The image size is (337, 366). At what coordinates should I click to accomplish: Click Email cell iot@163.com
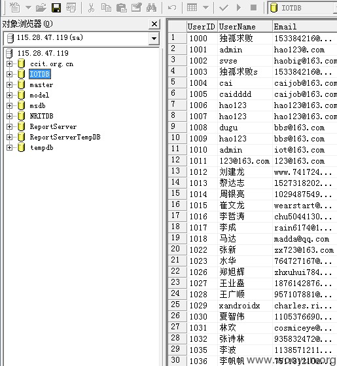[x=305, y=150]
